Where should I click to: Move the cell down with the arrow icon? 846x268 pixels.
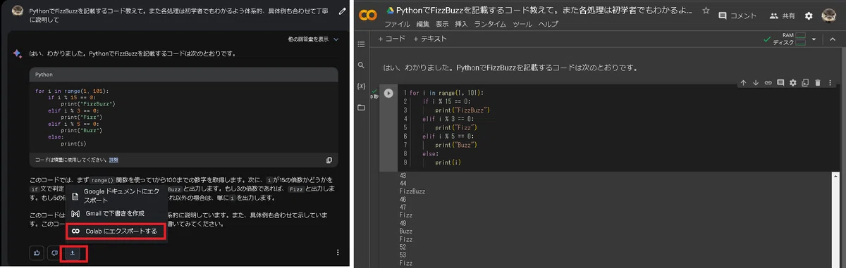[x=756, y=83]
